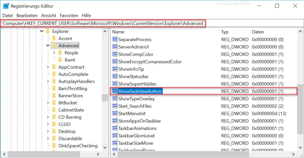Click the icon beside StoreAppsOnTaskbar
304x158 pixels.
pyautogui.click(x=115, y=121)
